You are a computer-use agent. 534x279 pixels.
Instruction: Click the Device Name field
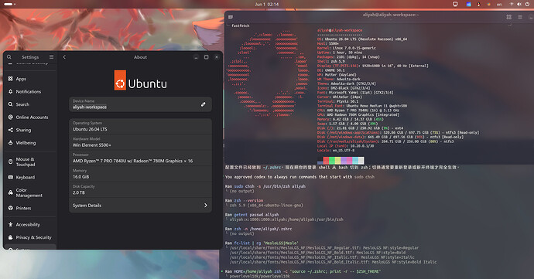tap(140, 104)
